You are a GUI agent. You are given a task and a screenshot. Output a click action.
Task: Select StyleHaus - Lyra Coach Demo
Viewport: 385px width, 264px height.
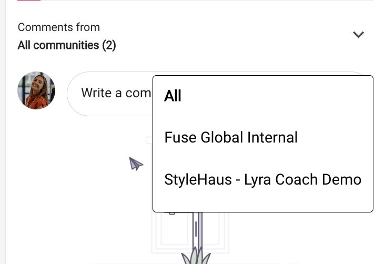263,179
